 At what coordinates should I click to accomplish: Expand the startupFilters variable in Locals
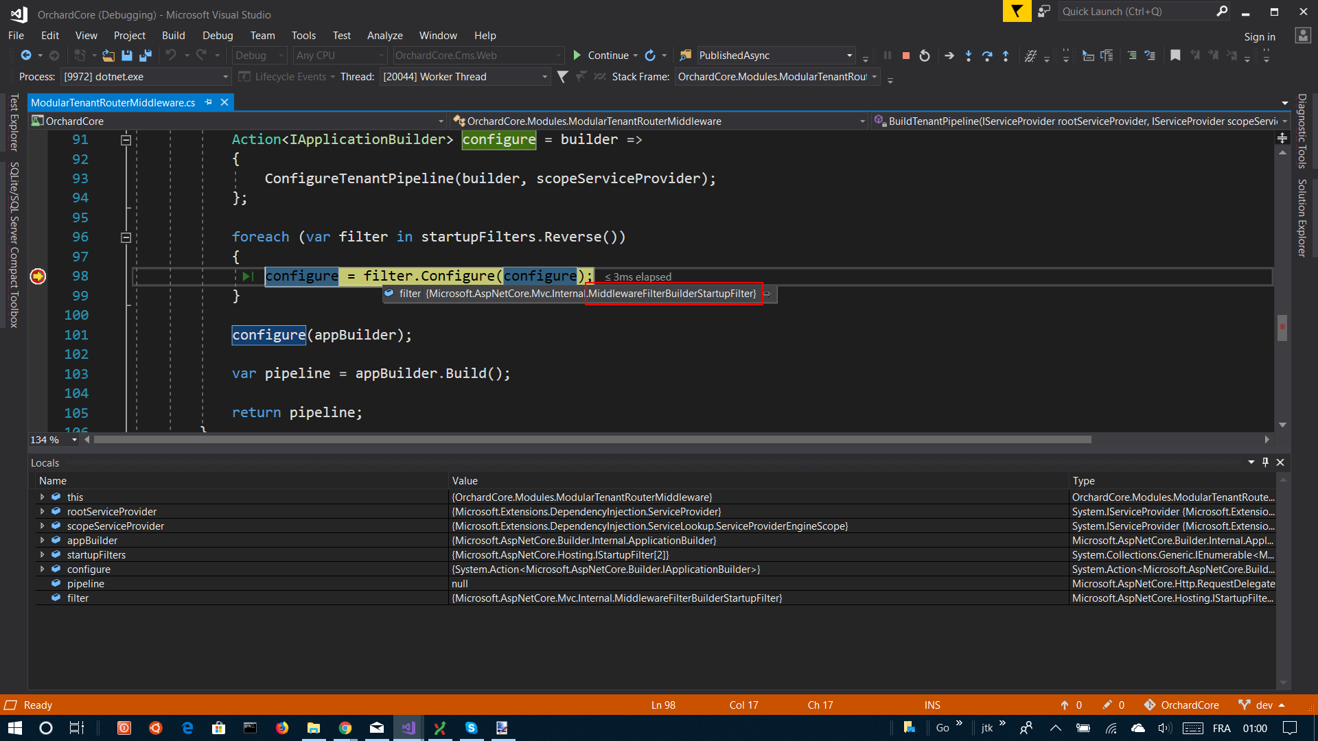43,554
